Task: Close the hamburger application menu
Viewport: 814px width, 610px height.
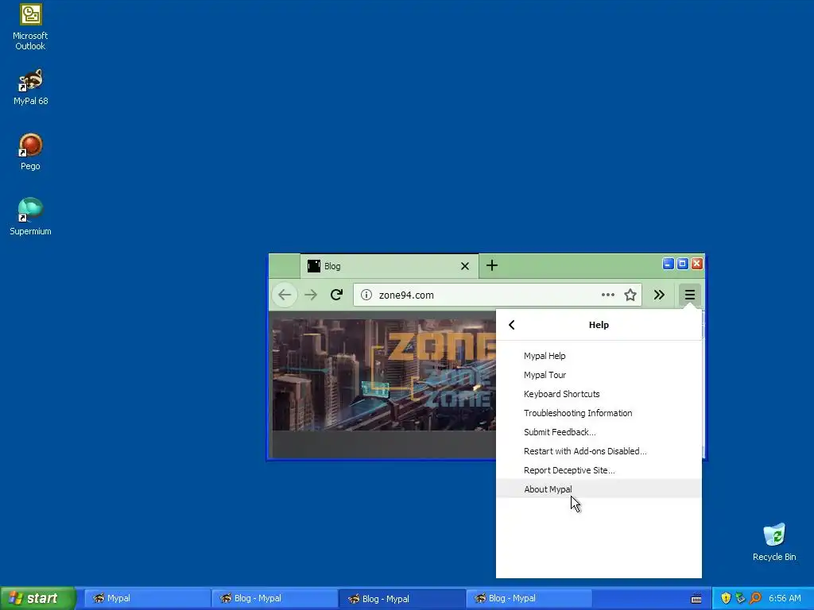Action: [689, 295]
